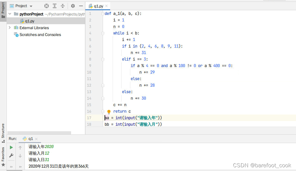The height and width of the screenshot is (171, 296).
Task: Toggle the Project tool window side tab
Action: coord(3,10)
